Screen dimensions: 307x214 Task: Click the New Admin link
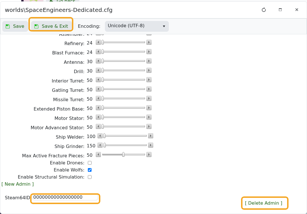[18, 184]
